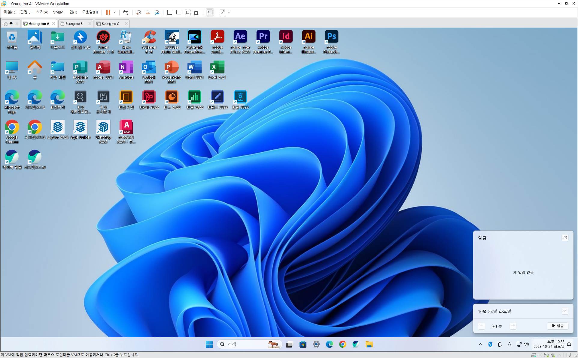Open the Snapshot Manager toolbar icon
The height and width of the screenshot is (358, 578).
coord(157,12)
